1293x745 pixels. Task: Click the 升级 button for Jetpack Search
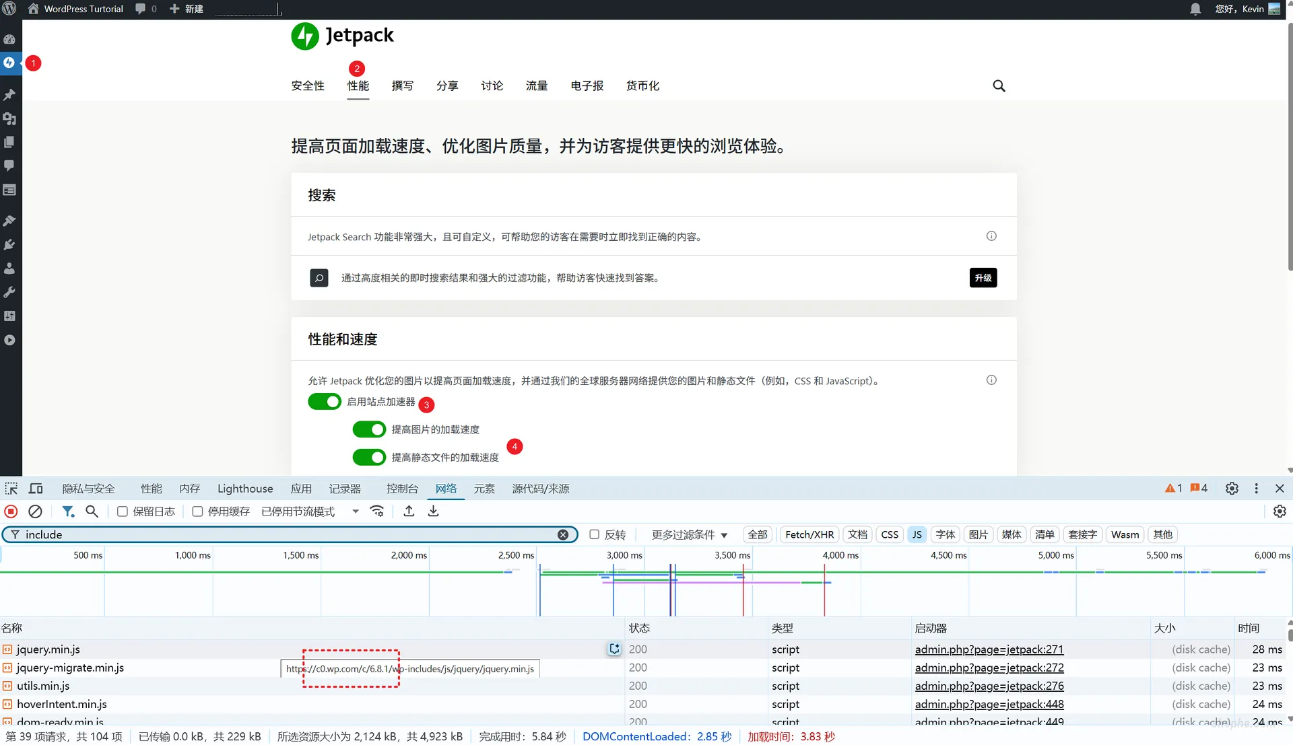983,277
